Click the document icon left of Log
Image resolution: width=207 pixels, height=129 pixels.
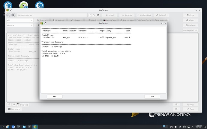tap(176, 104)
